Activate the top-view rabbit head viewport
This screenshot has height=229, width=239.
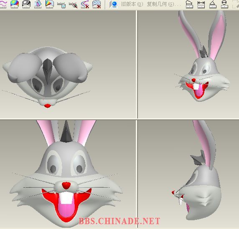tap(68, 64)
